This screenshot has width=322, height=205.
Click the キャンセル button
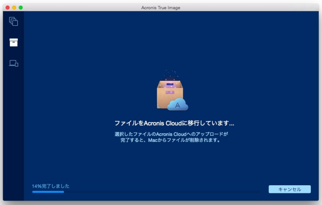(x=289, y=189)
